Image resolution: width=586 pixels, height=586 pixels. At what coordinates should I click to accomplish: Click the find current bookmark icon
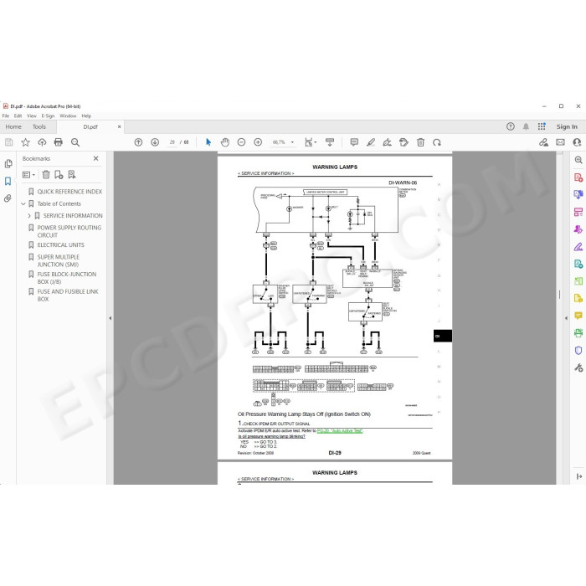[72, 174]
